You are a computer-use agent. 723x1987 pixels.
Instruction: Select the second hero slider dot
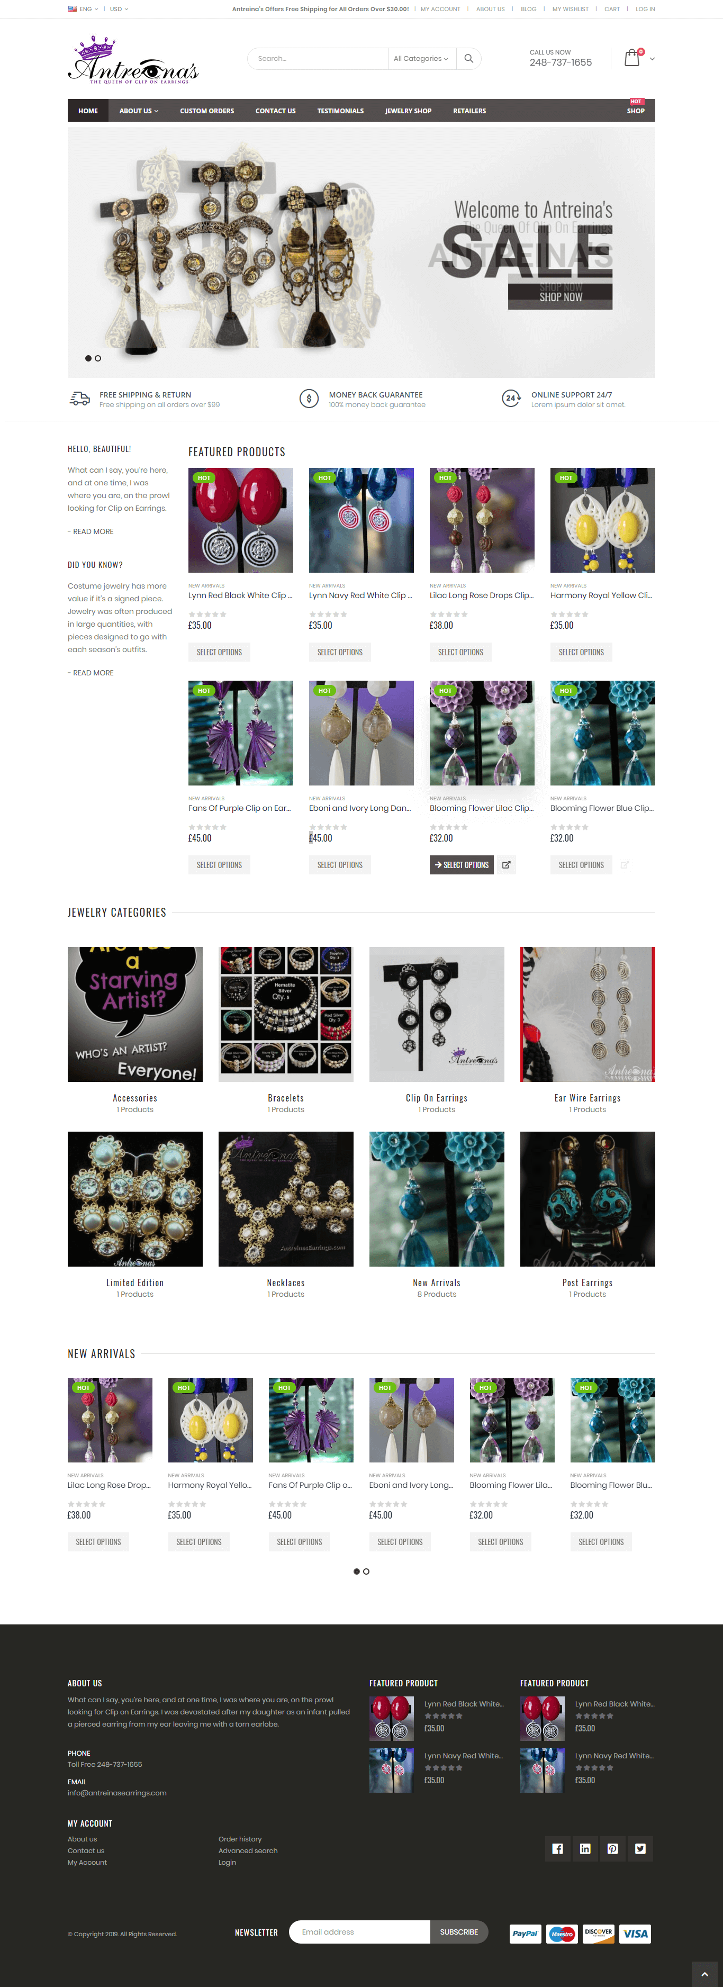click(x=98, y=358)
